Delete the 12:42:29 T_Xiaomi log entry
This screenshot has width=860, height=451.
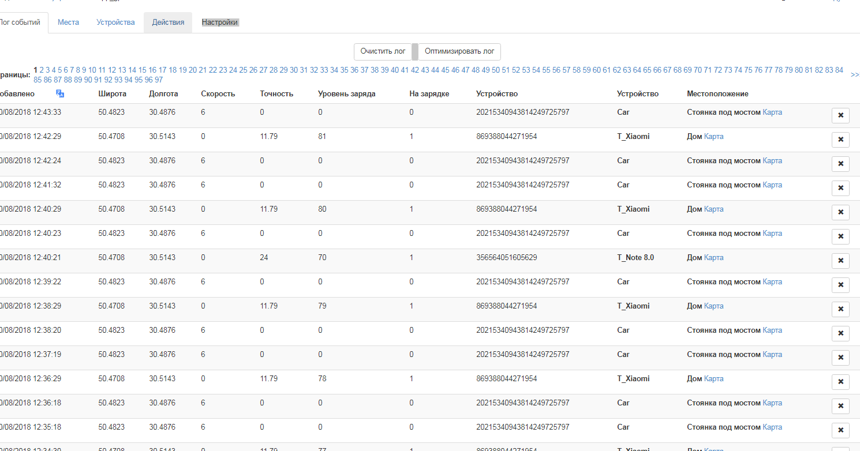click(x=840, y=140)
